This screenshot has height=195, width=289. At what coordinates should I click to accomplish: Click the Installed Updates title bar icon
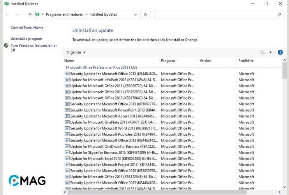click(x=7, y=4)
